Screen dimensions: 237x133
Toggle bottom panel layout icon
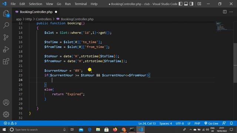(186, 4)
